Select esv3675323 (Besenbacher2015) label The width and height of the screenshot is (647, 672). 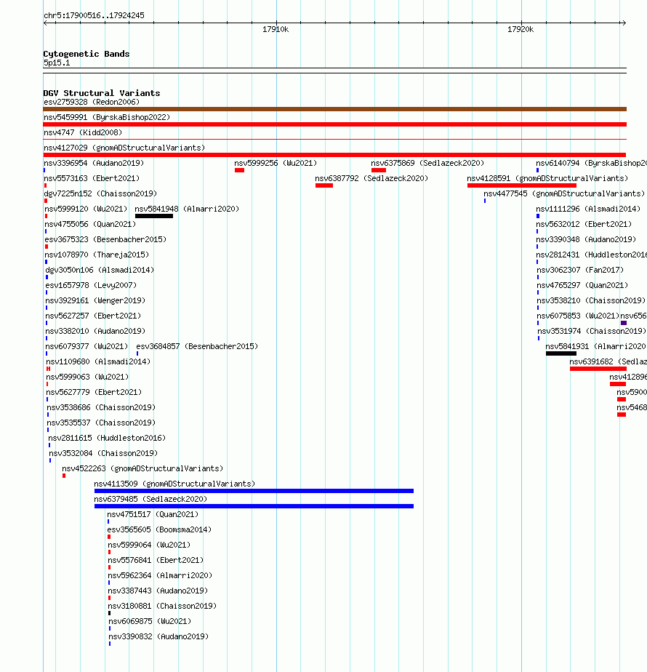point(105,239)
